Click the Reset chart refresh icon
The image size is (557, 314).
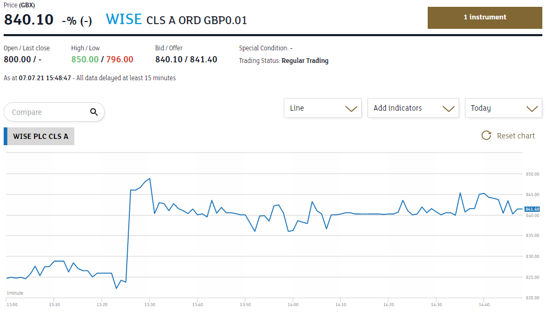tap(486, 135)
